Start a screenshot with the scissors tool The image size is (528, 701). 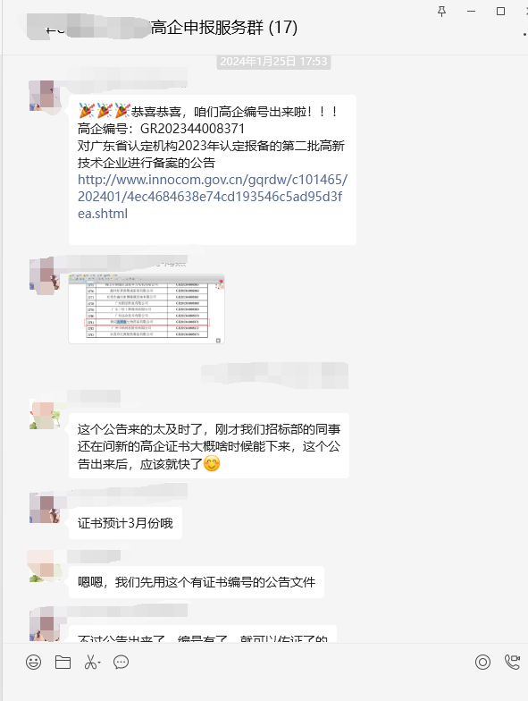click(x=89, y=662)
